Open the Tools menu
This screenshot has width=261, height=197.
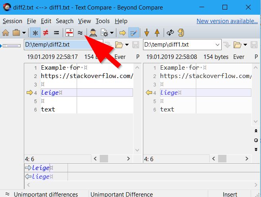tap(102, 21)
